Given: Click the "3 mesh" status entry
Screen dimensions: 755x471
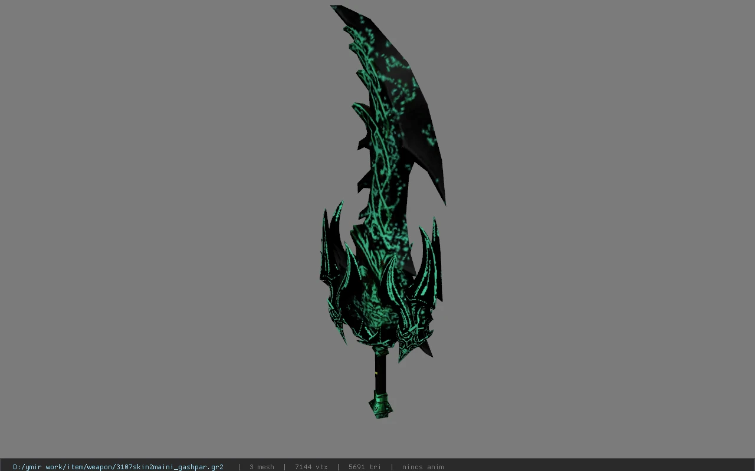Looking at the screenshot, I should click(261, 467).
